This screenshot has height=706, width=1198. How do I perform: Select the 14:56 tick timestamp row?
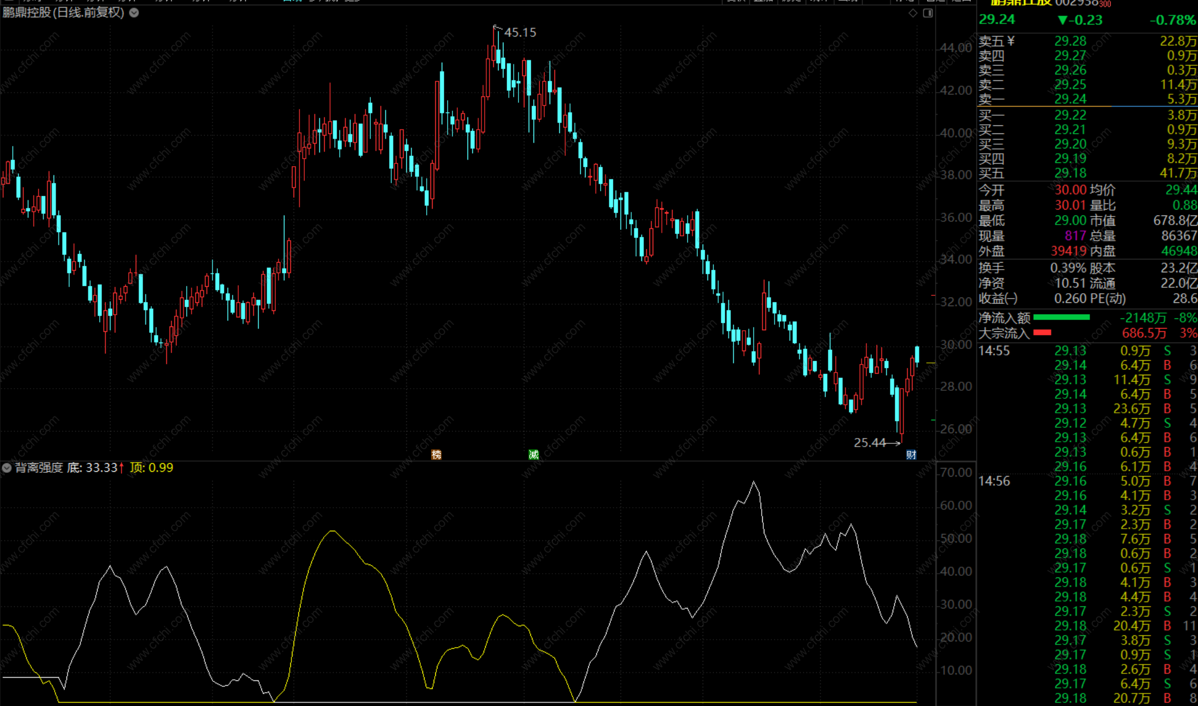click(x=994, y=481)
